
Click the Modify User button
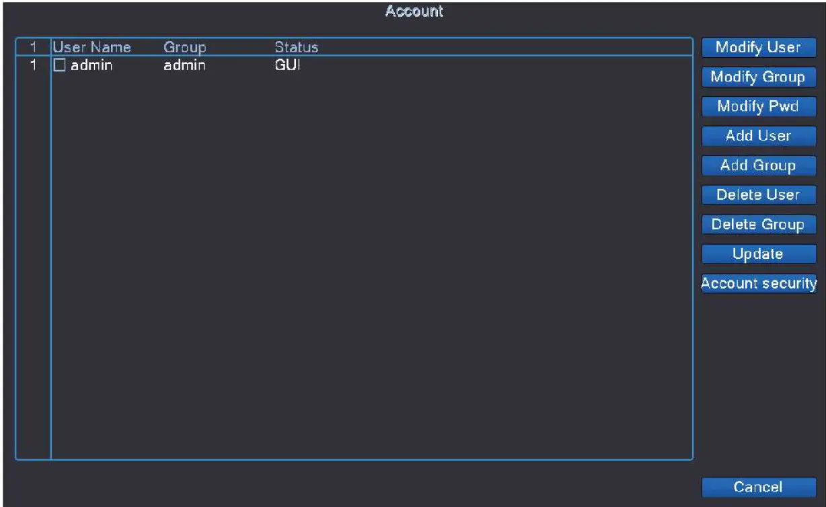[758, 48]
